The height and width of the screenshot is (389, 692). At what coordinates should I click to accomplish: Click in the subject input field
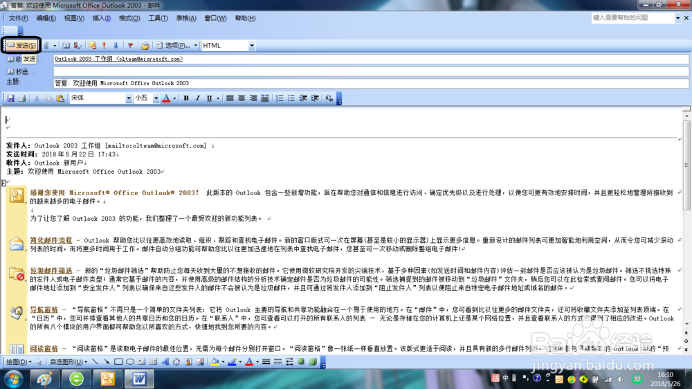371,83
